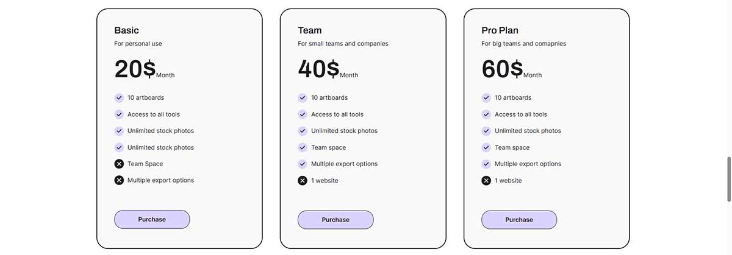The height and width of the screenshot is (255, 732).
Task: Click checkmark beside Access to all tools in Basic
Action: (119, 114)
